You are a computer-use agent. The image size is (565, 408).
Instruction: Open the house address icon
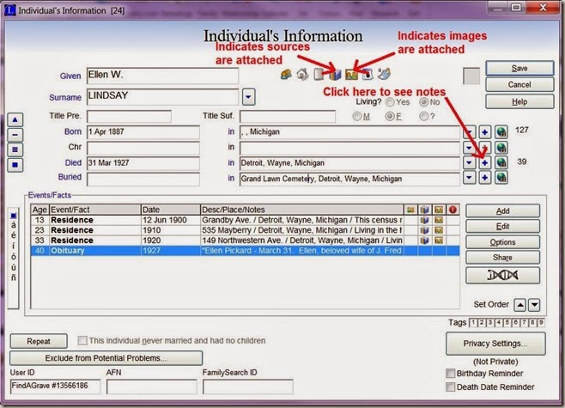point(302,74)
